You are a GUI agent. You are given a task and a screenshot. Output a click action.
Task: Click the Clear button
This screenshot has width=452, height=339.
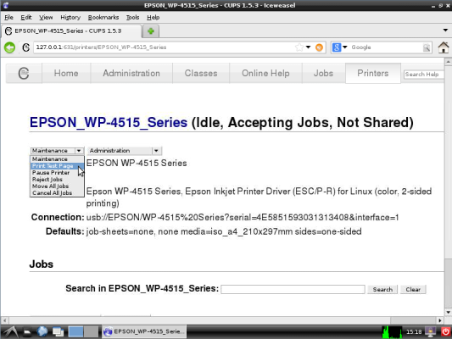[x=413, y=290]
